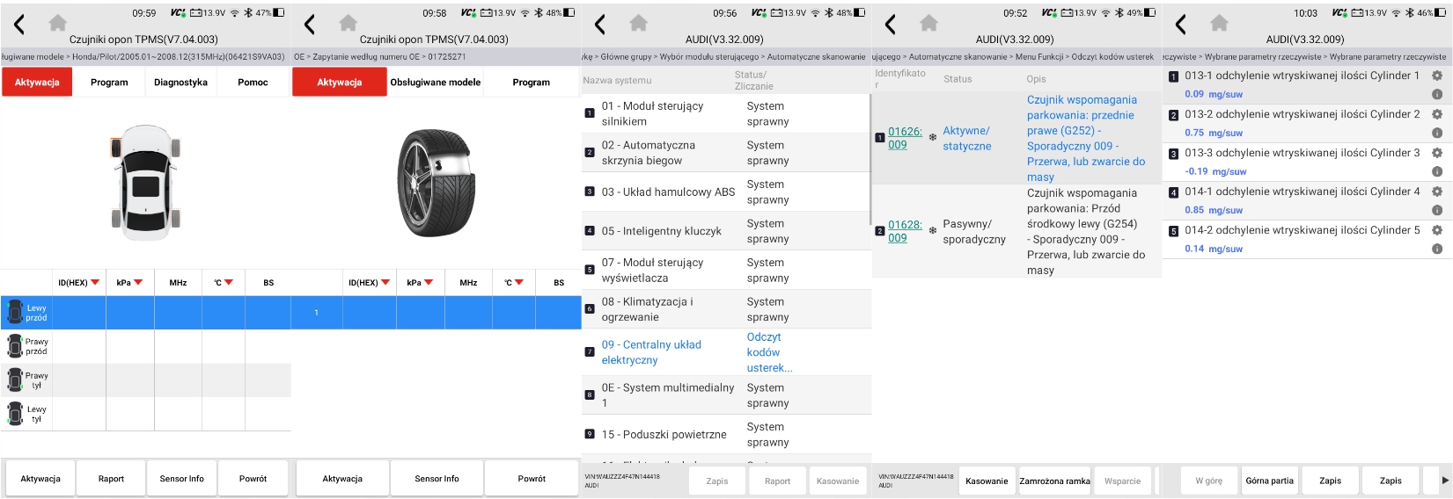Go back from the Honda/Pilot TPMS screen

click(19, 25)
